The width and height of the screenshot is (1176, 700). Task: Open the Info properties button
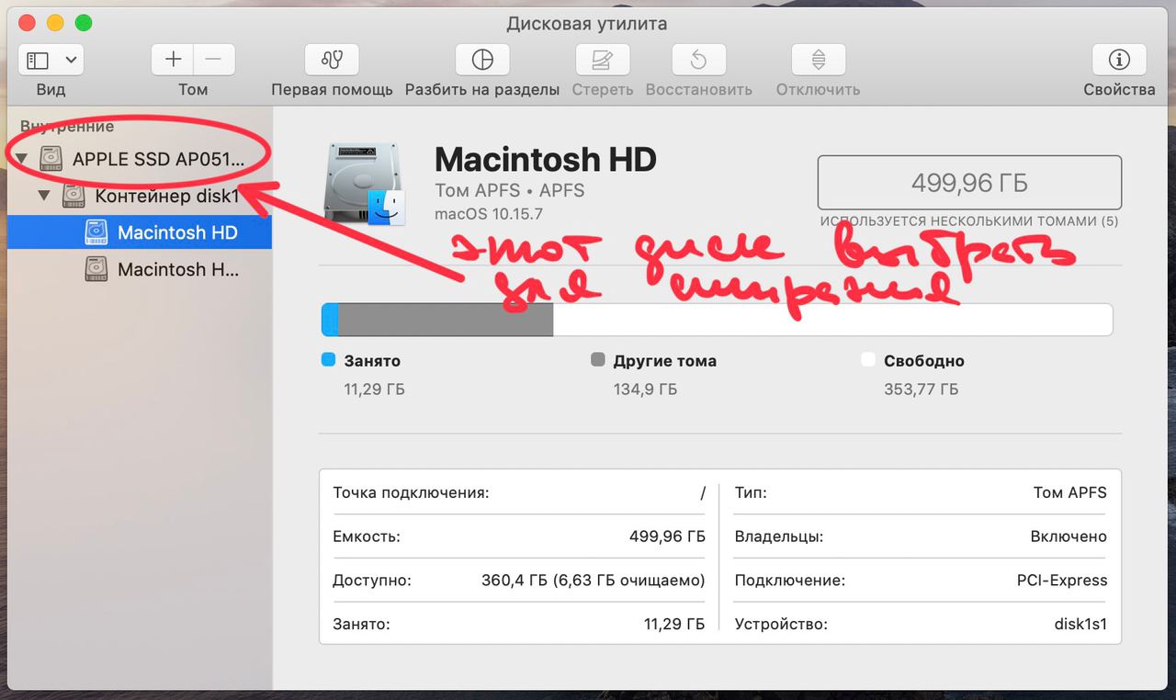pos(1119,61)
